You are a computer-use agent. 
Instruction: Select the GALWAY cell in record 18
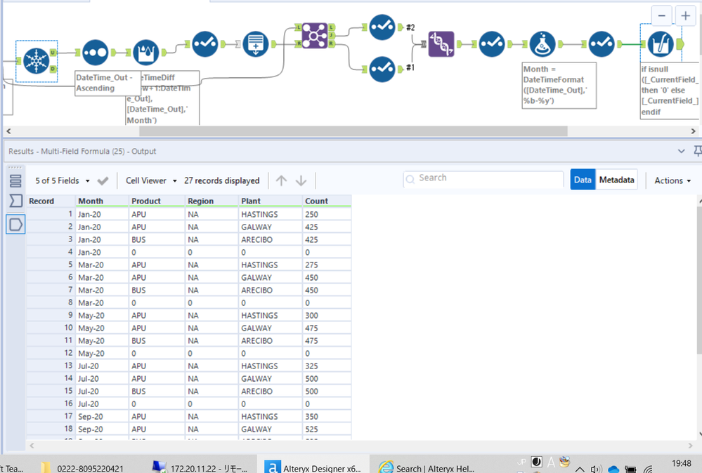[271, 429]
